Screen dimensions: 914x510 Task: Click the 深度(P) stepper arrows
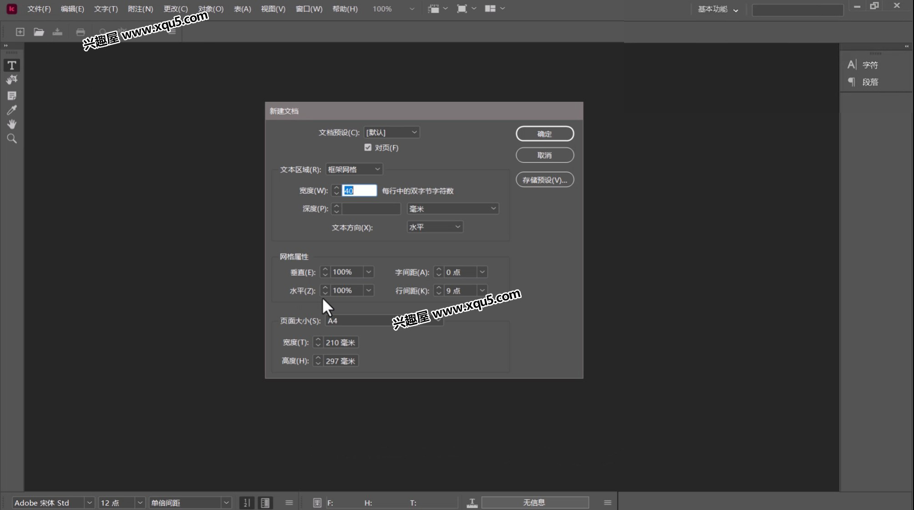pos(336,208)
